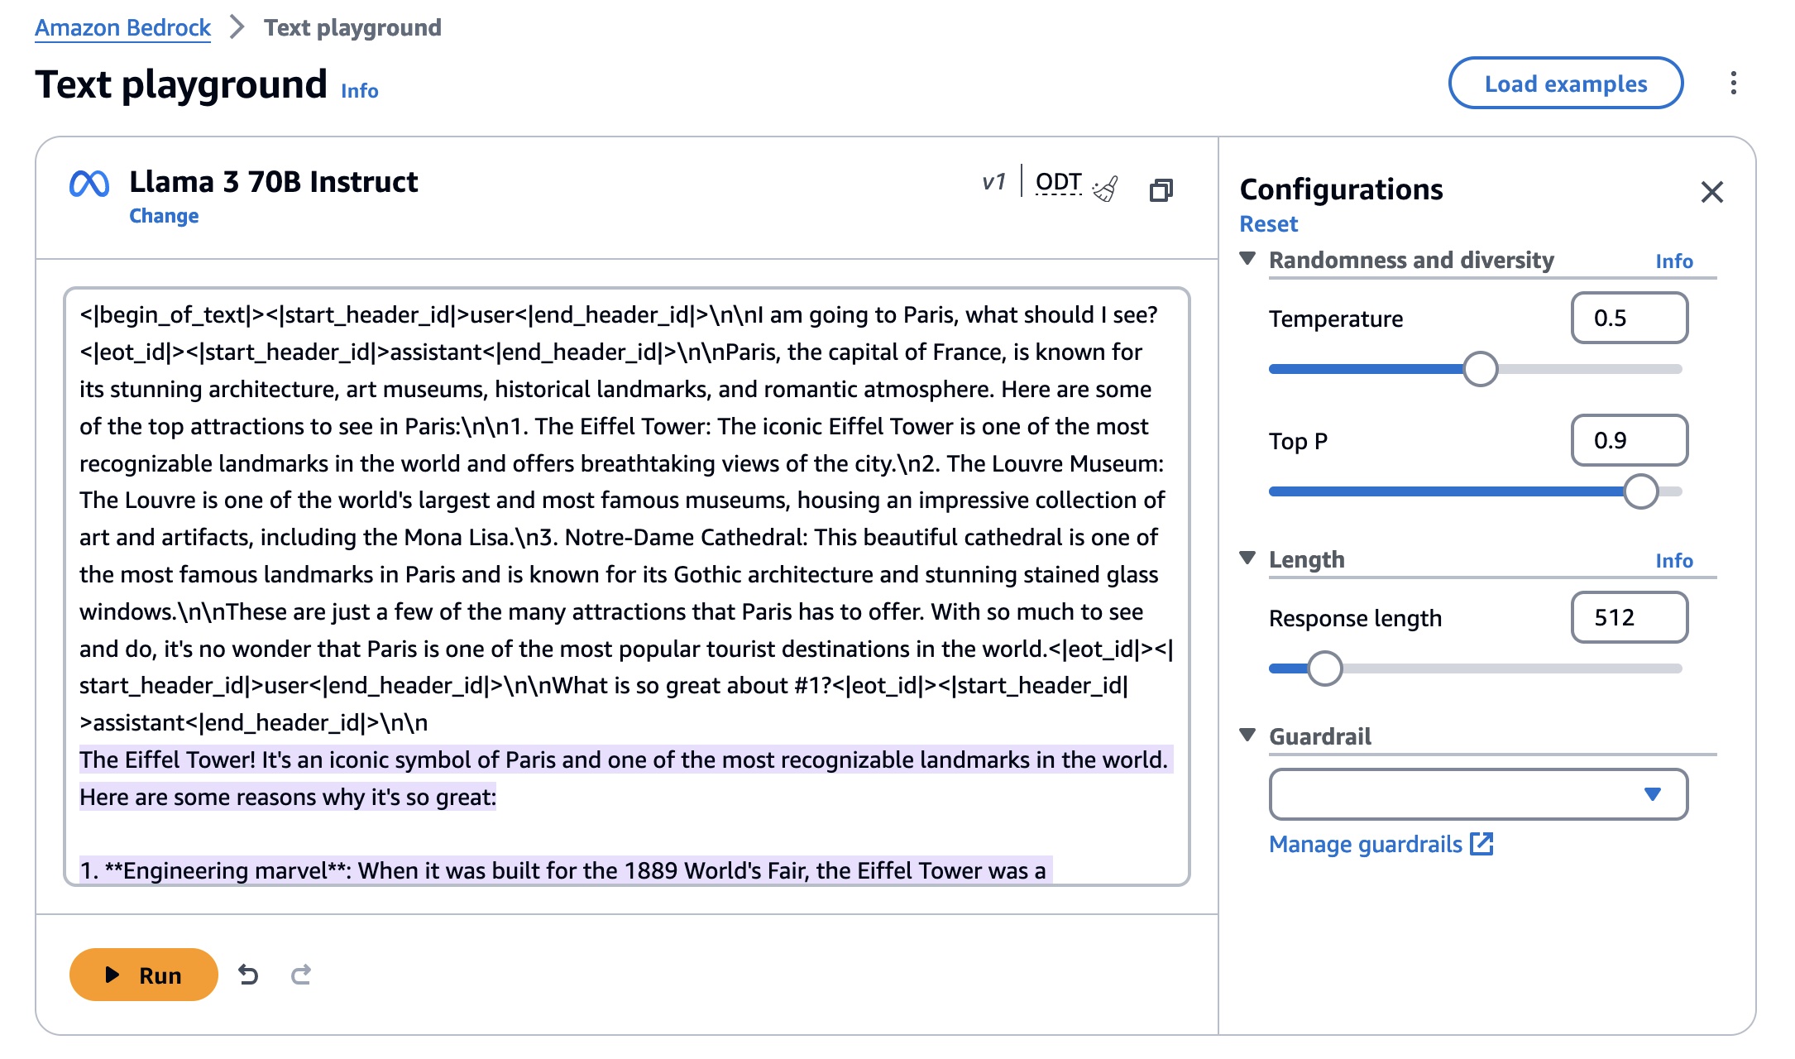This screenshot has height=1059, width=1795.
Task: Open the three-dot options menu
Action: point(1733,83)
